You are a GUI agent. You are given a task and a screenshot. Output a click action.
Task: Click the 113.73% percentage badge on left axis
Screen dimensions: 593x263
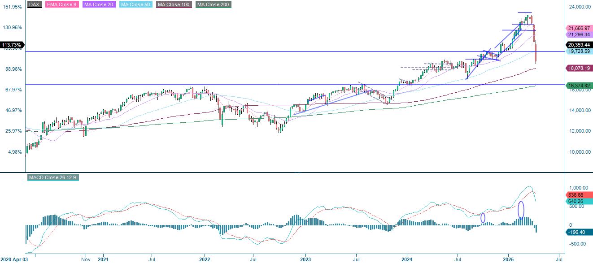pos(12,45)
